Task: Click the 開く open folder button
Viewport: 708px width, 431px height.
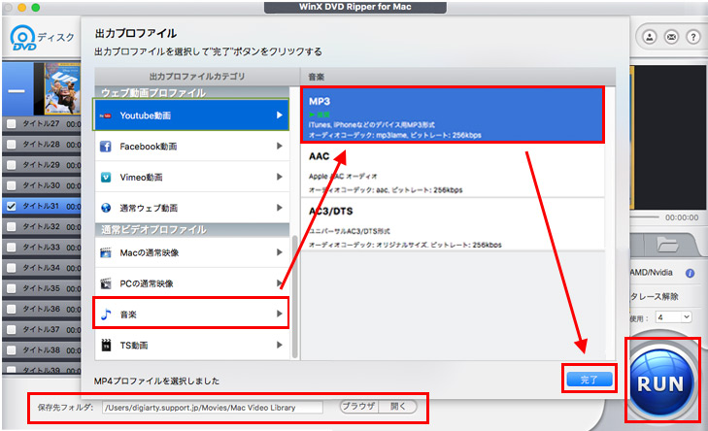Action: (397, 406)
